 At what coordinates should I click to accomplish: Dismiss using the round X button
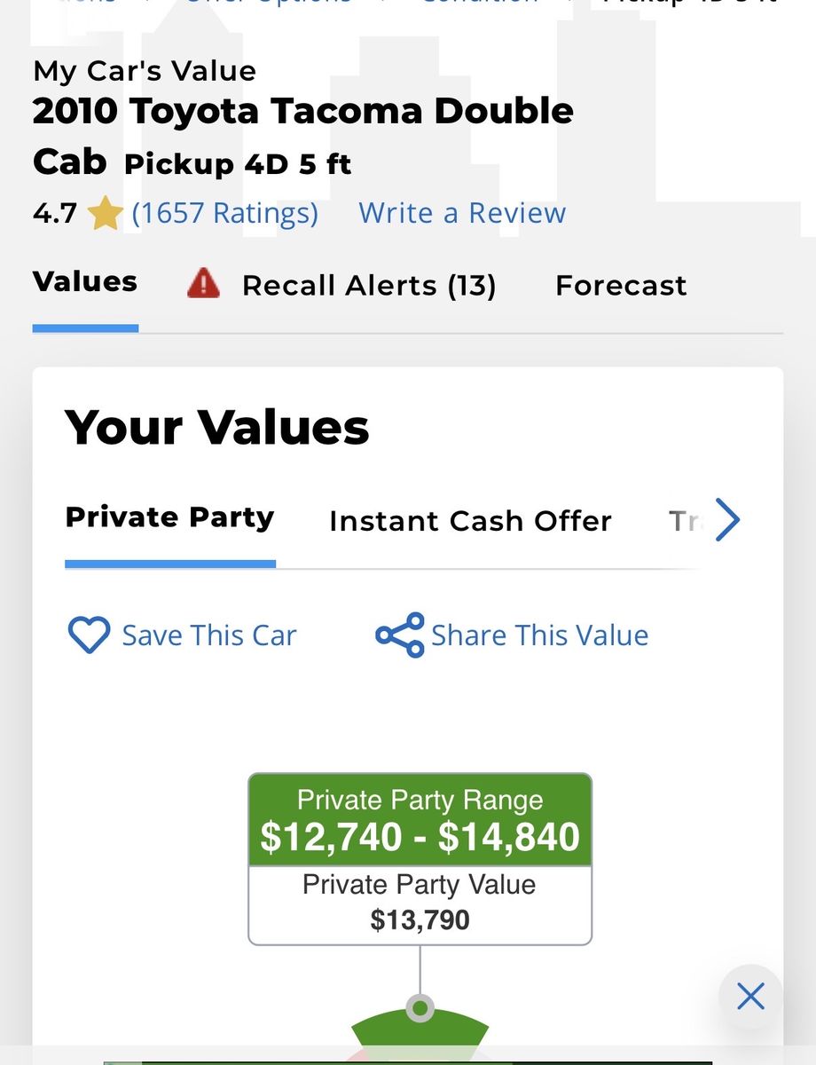(x=750, y=997)
